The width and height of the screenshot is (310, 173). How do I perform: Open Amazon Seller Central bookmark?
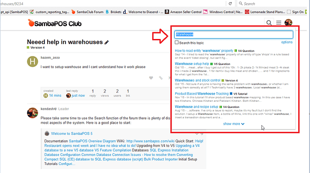183,12
